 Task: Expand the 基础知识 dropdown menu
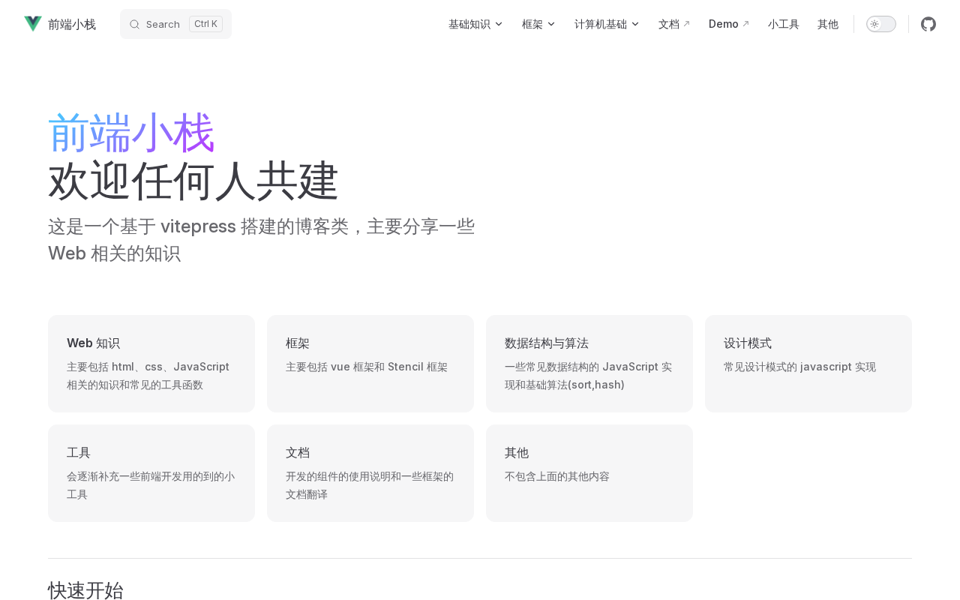point(475,24)
